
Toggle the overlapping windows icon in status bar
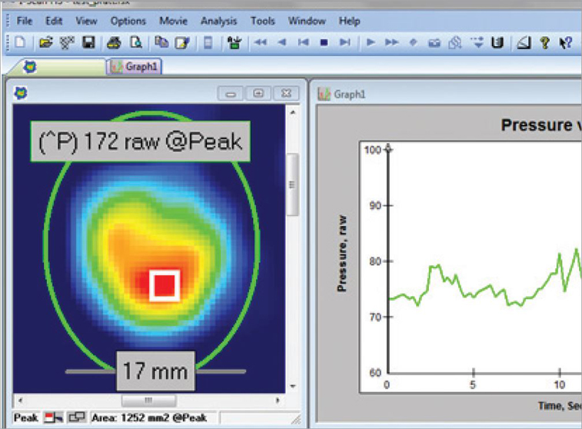point(76,417)
